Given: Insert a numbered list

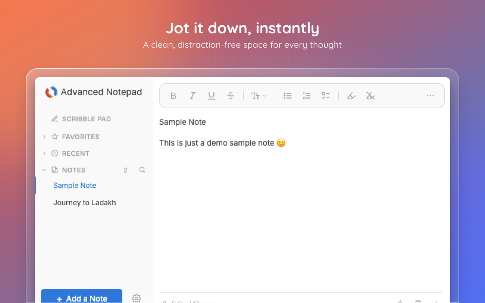Looking at the screenshot, I should click(x=307, y=96).
